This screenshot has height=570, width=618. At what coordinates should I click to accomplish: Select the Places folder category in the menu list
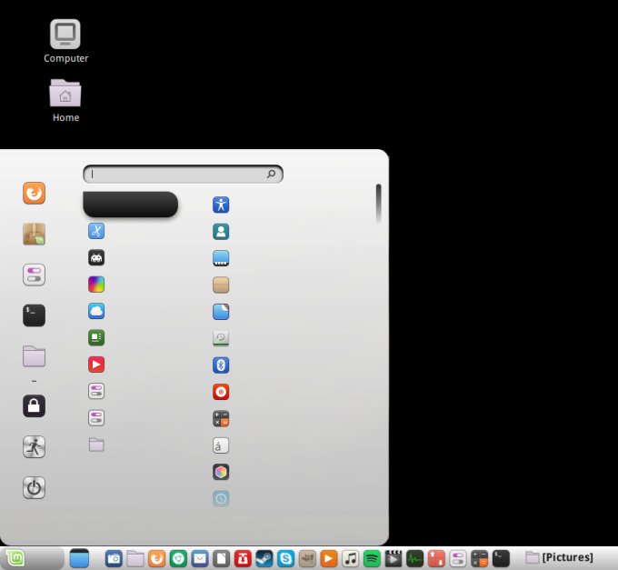pyautogui.click(x=96, y=445)
